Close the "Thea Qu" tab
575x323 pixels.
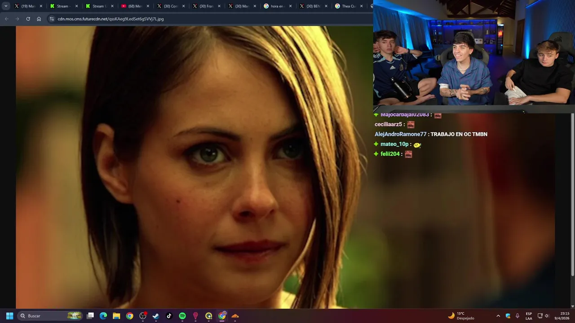[362, 6]
